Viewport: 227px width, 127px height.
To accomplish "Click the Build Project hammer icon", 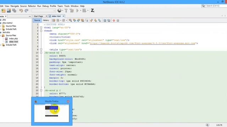I will tap(66, 11).
